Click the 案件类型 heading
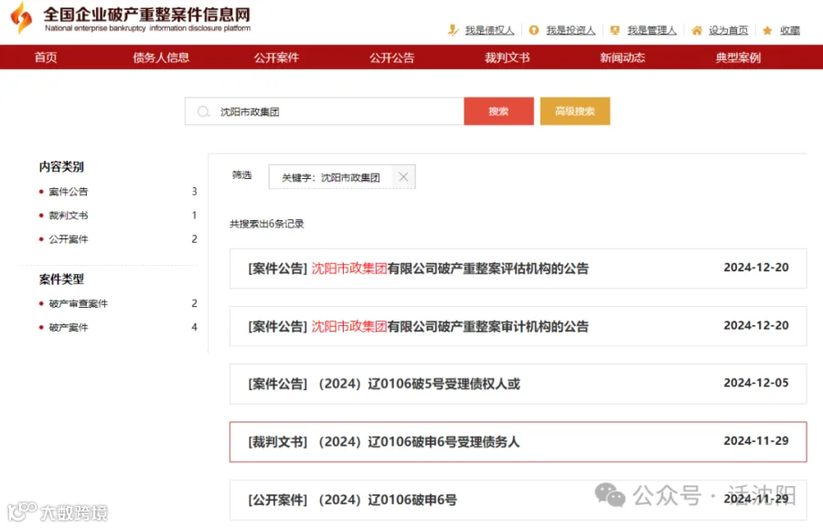 coord(61,279)
